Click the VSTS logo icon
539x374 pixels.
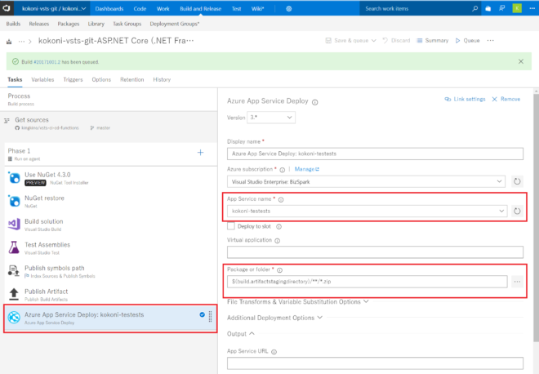7,8
